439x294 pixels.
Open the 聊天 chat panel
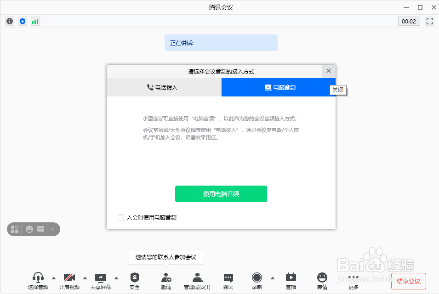pos(228,281)
